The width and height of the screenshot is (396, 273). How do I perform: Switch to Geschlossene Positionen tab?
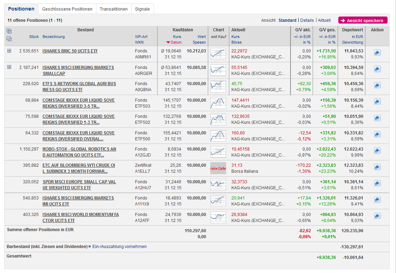(x=67, y=9)
